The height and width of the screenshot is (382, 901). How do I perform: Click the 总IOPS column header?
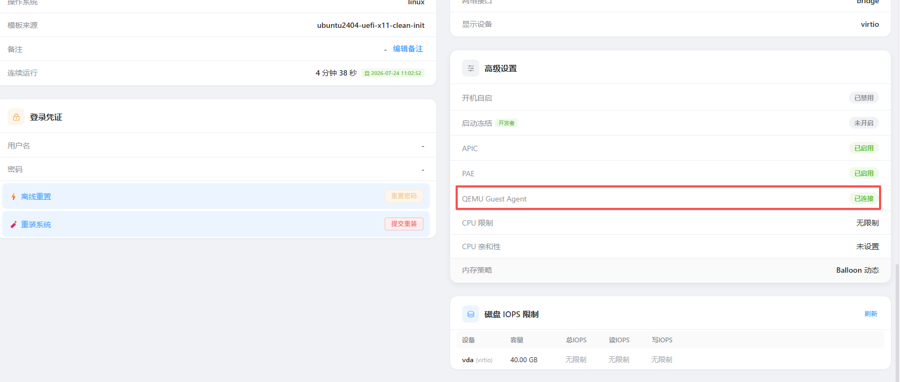(x=576, y=340)
